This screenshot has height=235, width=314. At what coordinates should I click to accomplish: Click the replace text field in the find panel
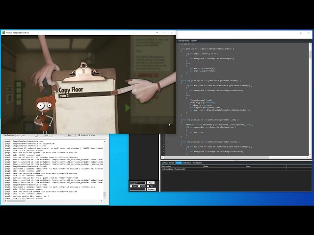137,189
